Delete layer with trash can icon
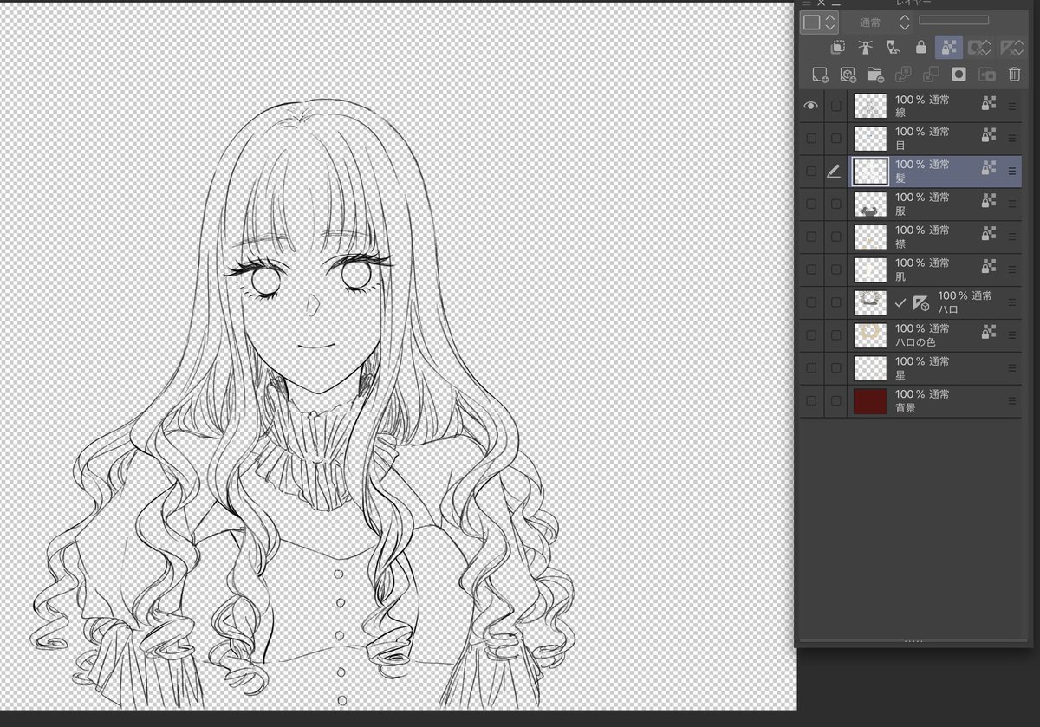Screen dimensions: 1040x727 pyautogui.click(x=1014, y=75)
